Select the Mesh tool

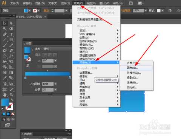point(5,73)
